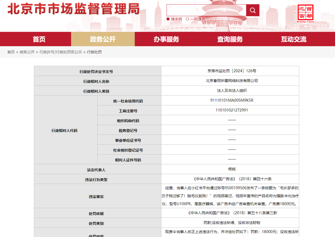335x237 pixels.
Task: Go to the 查询服务 navigation tab
Action: (x=230, y=39)
